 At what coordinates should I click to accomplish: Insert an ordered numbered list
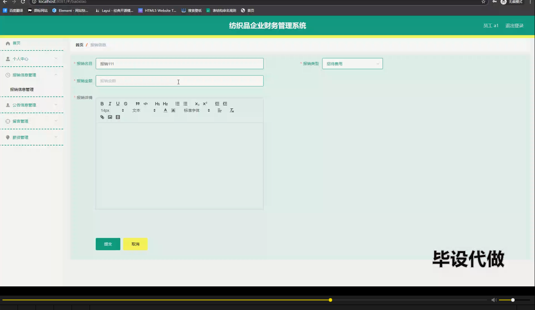click(178, 104)
